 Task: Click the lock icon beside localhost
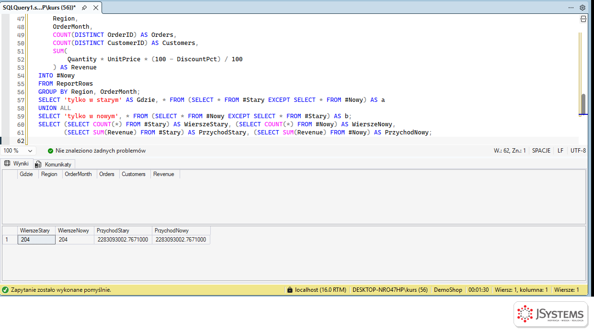pyautogui.click(x=289, y=290)
